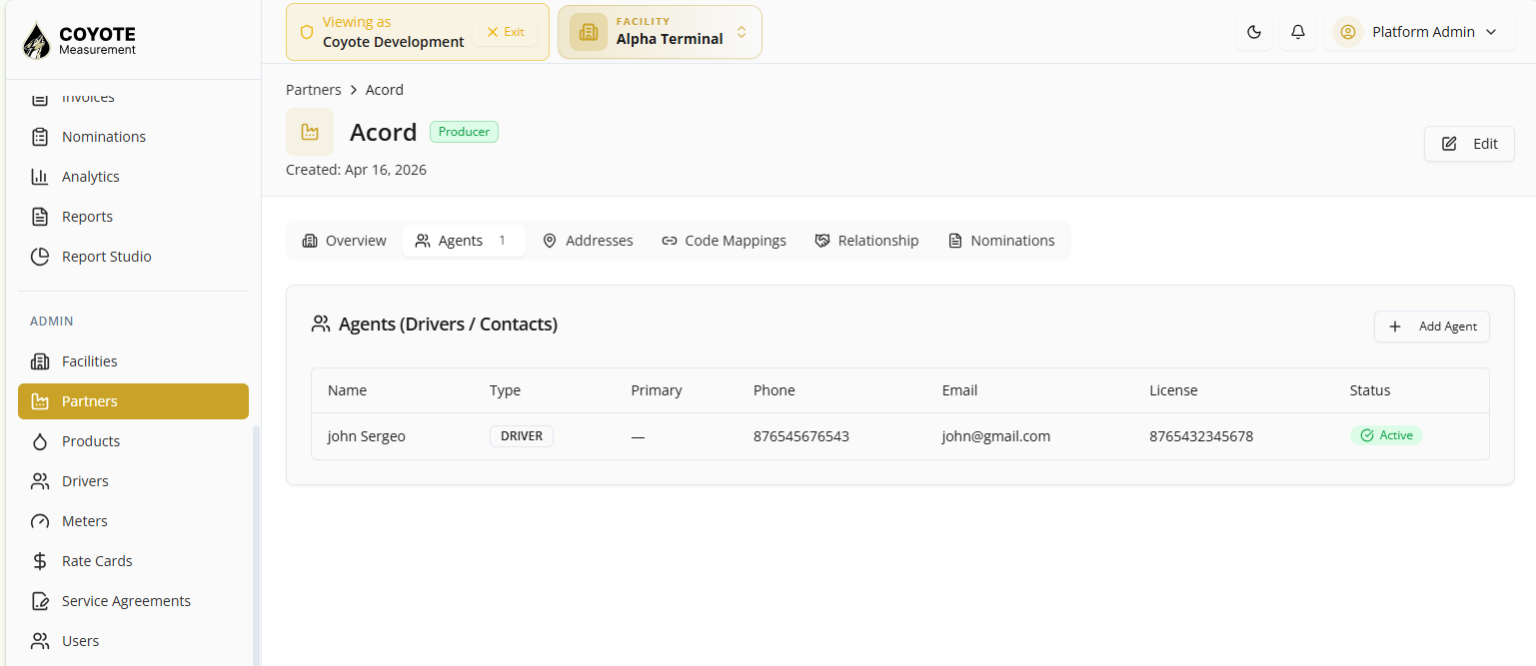Click the Primary column header
The height and width of the screenshot is (666, 1536).
(657, 390)
